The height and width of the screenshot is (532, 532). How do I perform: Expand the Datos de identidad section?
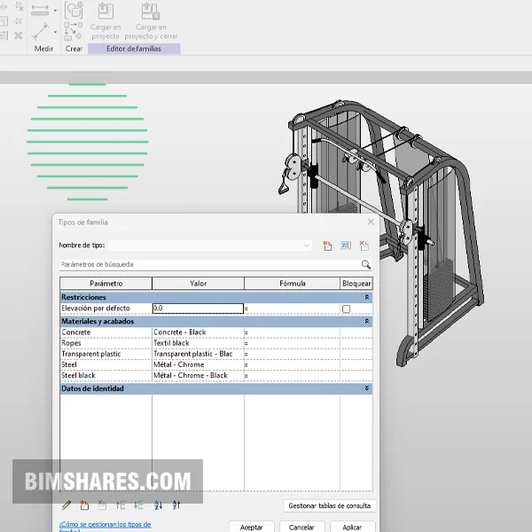click(x=367, y=388)
